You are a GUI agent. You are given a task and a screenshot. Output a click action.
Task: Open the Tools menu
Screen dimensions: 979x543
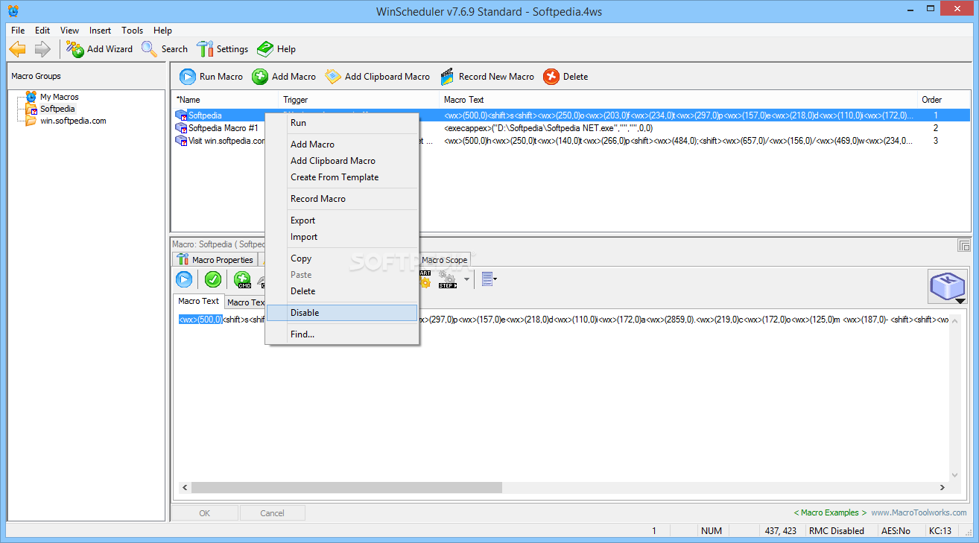tap(132, 31)
